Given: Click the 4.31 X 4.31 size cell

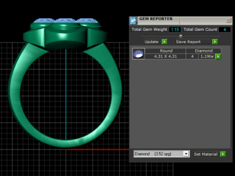Looking at the screenshot, I should [165, 56].
